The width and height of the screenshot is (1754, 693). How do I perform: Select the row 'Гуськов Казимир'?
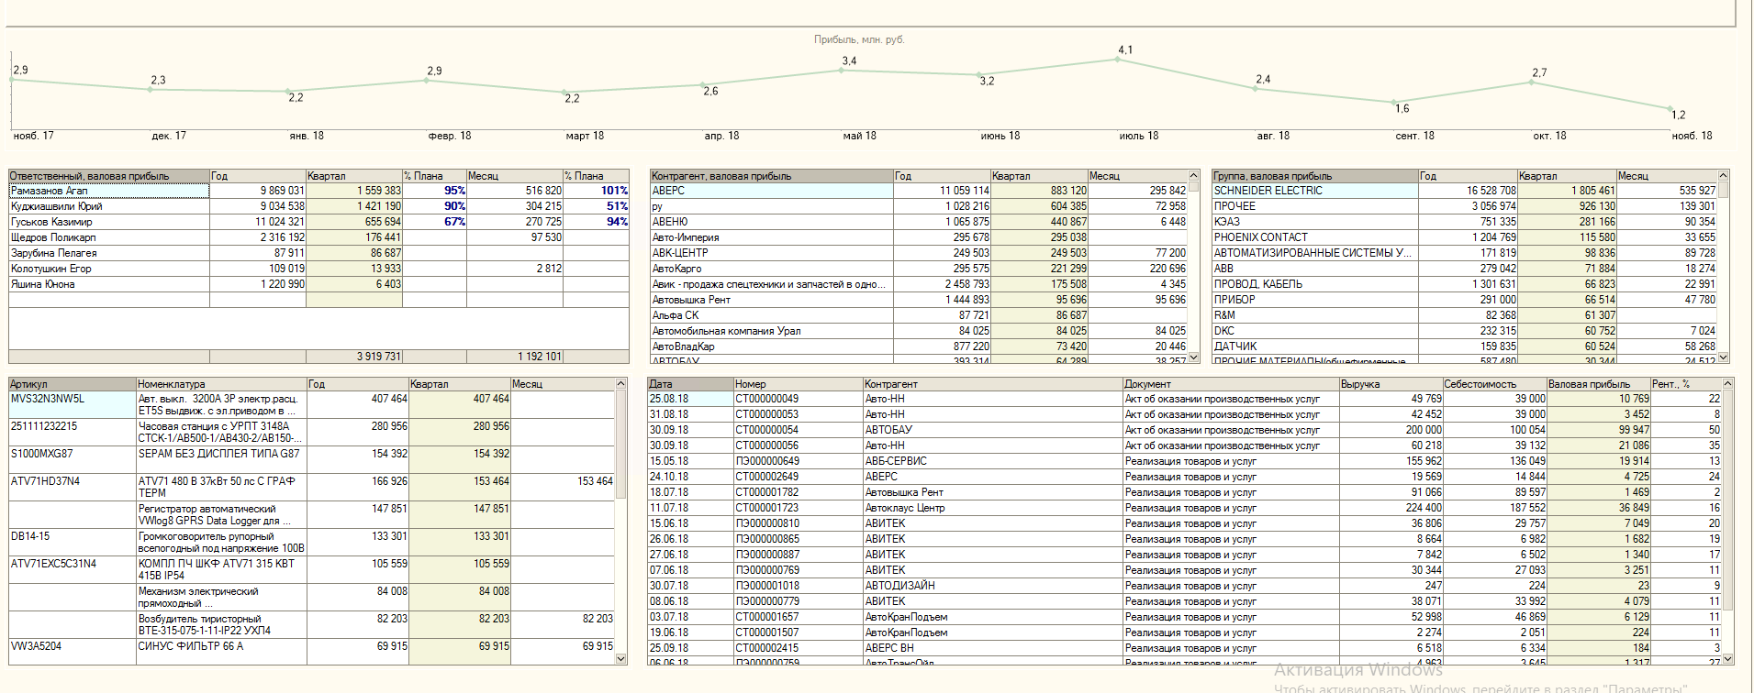(319, 222)
